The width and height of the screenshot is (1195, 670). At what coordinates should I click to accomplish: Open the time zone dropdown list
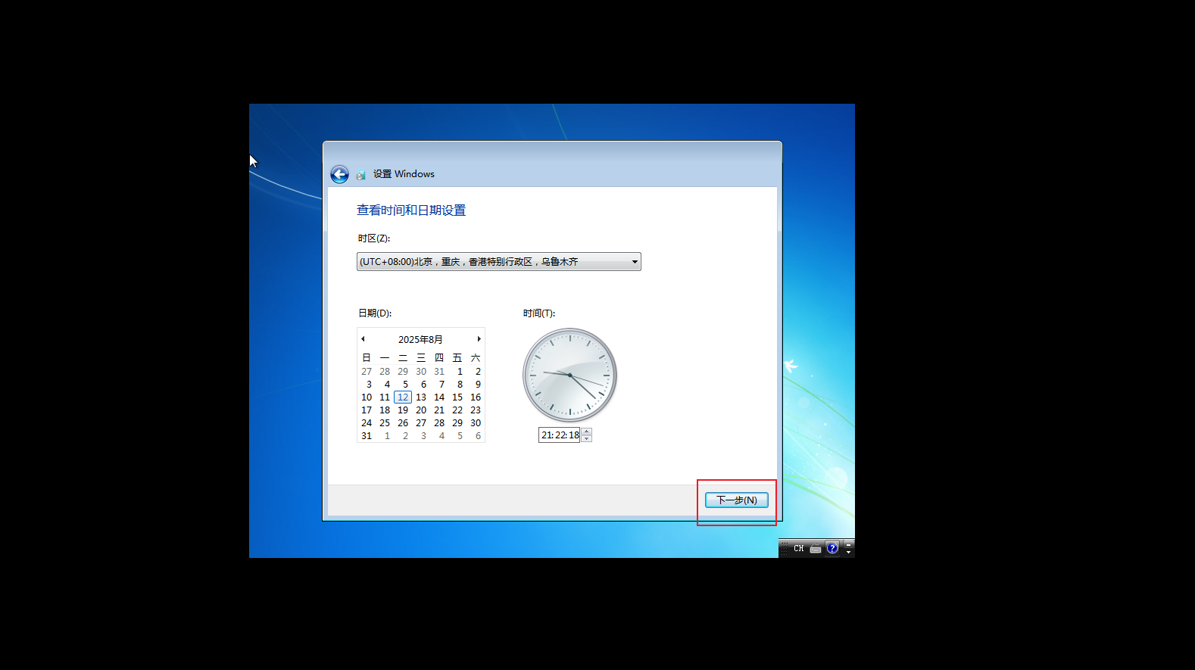coord(499,262)
